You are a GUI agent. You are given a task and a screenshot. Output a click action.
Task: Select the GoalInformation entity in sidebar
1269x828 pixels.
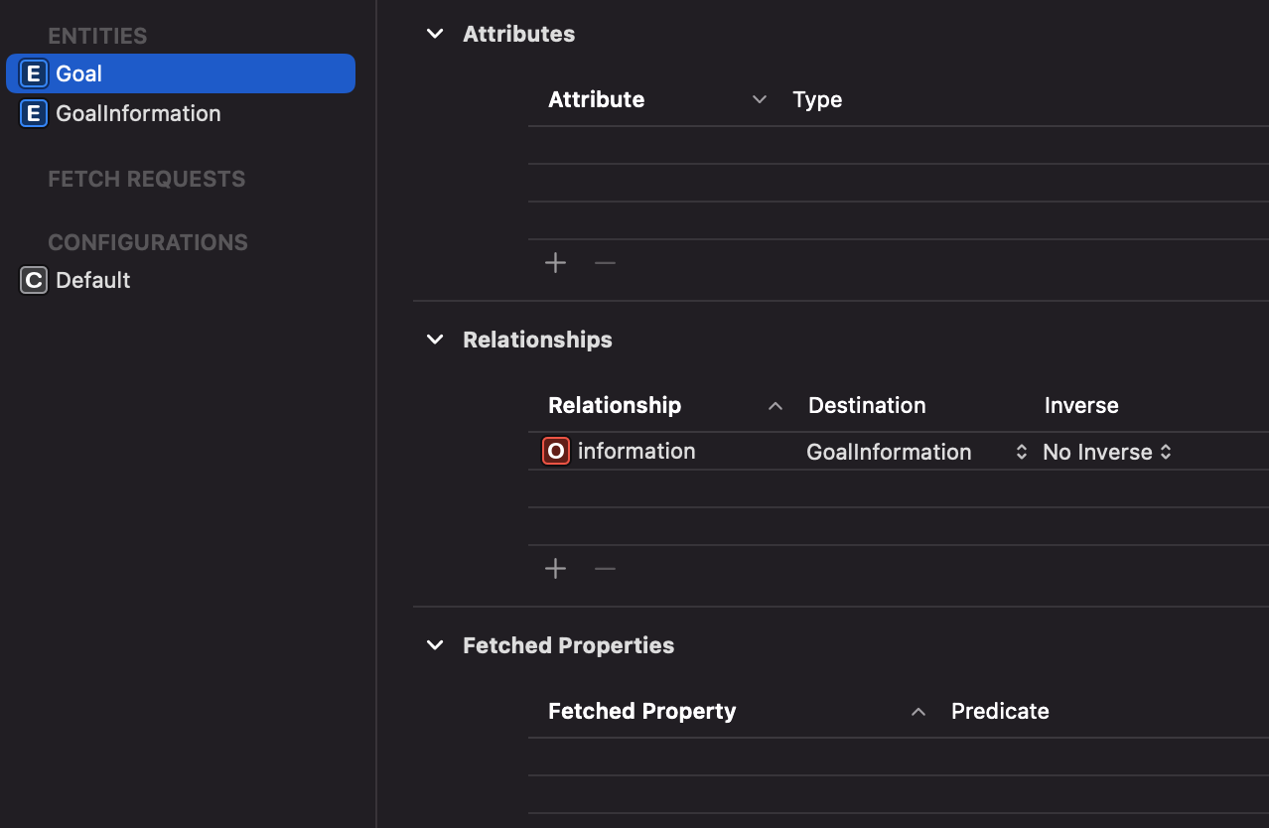coord(138,113)
